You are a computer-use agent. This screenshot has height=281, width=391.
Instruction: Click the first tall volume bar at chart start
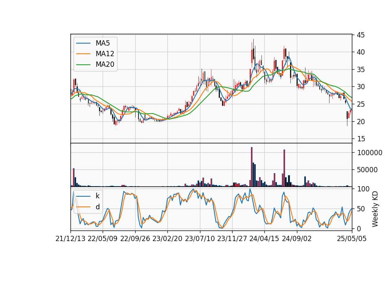(x=74, y=178)
